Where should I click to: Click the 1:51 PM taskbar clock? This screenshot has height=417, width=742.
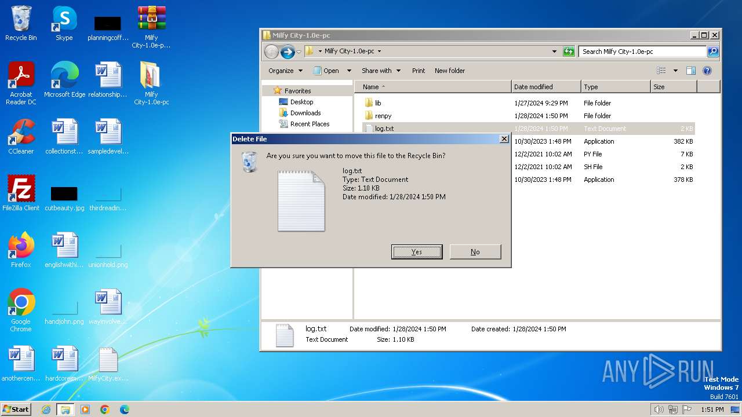pos(712,409)
